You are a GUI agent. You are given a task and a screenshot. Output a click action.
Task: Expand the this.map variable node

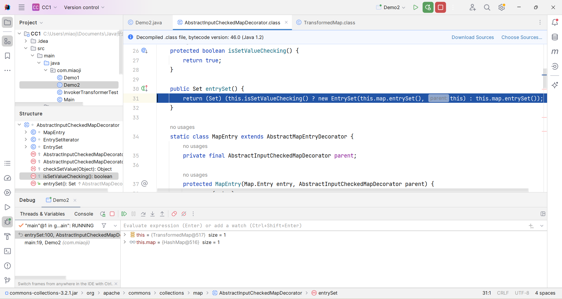pos(125,242)
